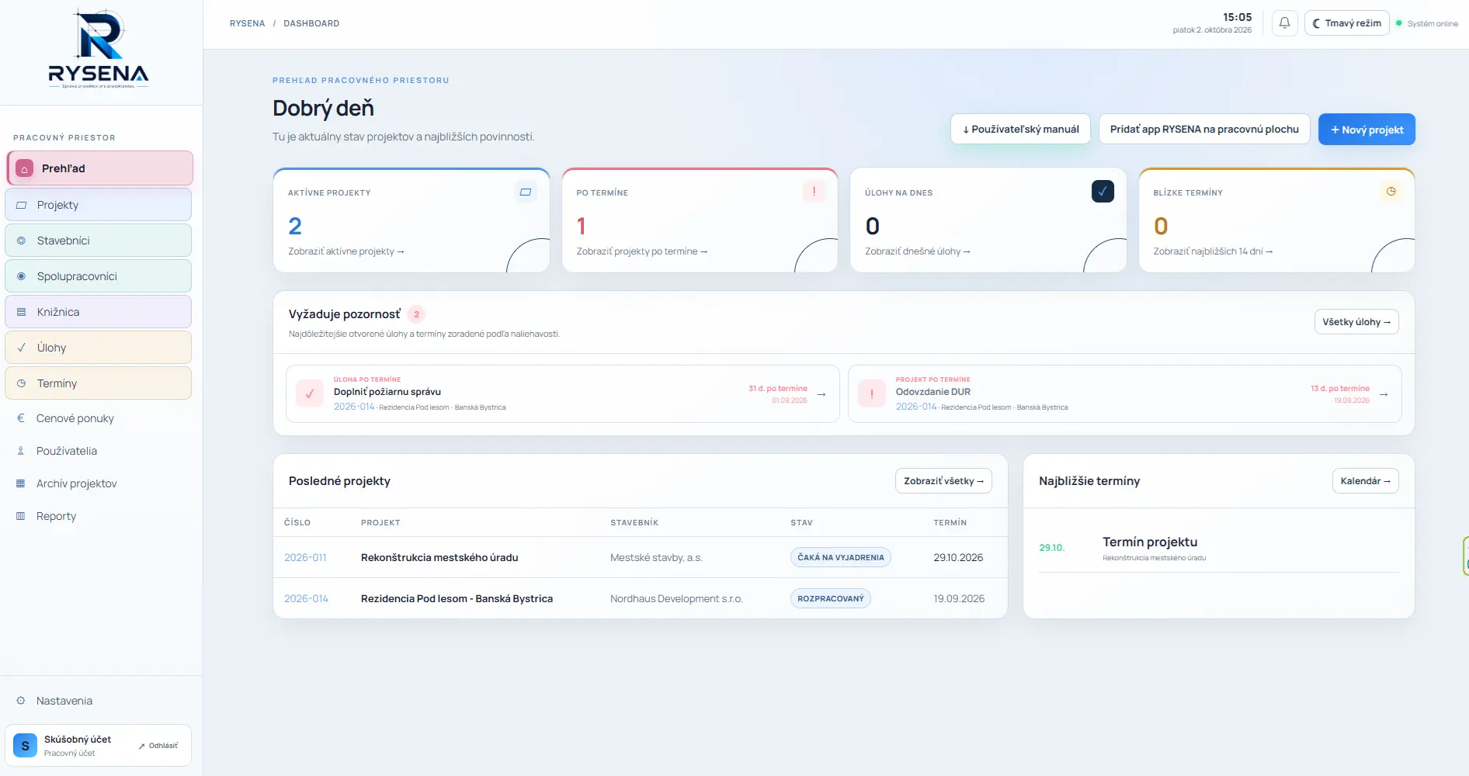The width and height of the screenshot is (1469, 776).
Task: Open Projekty in the sidebar
Action: coord(99,205)
